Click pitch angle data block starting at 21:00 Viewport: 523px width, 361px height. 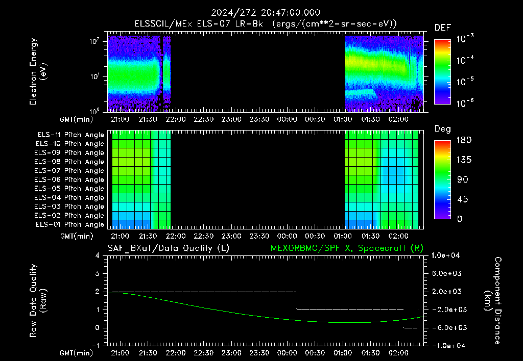pyautogui.click(x=141, y=179)
